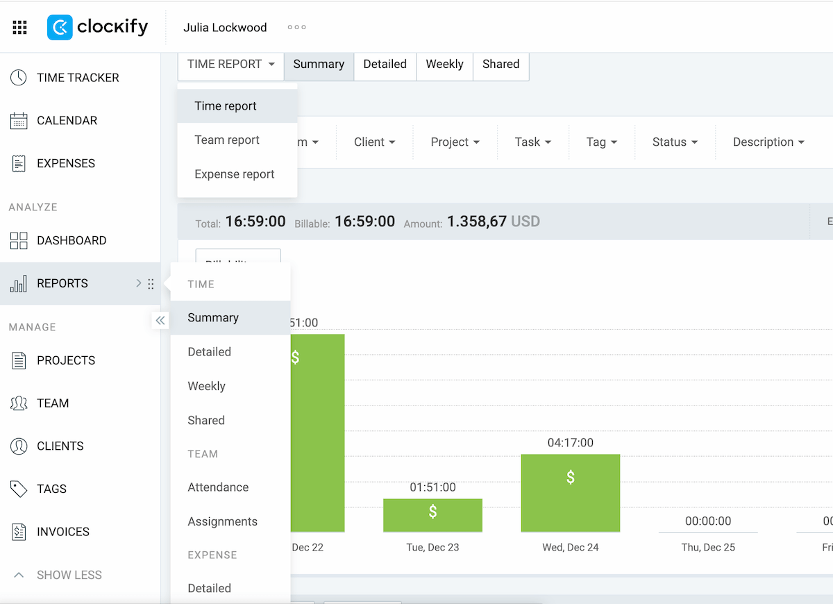Image resolution: width=833 pixels, height=604 pixels.
Task: Open the apps grid icon top left
Action: 19,27
